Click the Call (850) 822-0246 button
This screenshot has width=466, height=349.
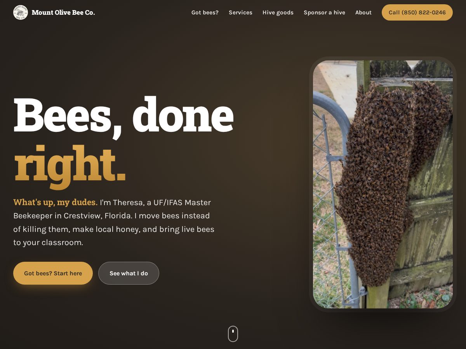pos(417,12)
